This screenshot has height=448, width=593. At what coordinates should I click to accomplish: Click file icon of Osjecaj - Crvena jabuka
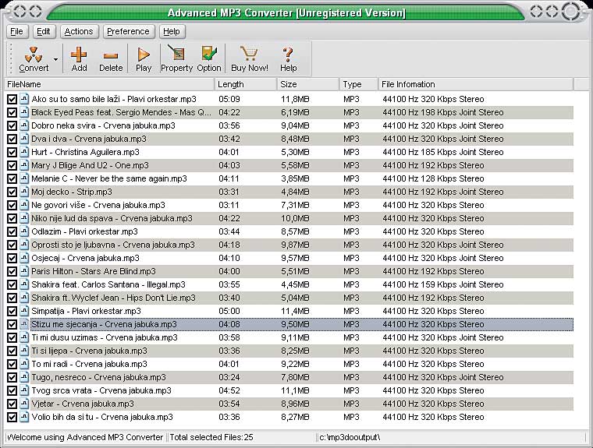pos(24,258)
